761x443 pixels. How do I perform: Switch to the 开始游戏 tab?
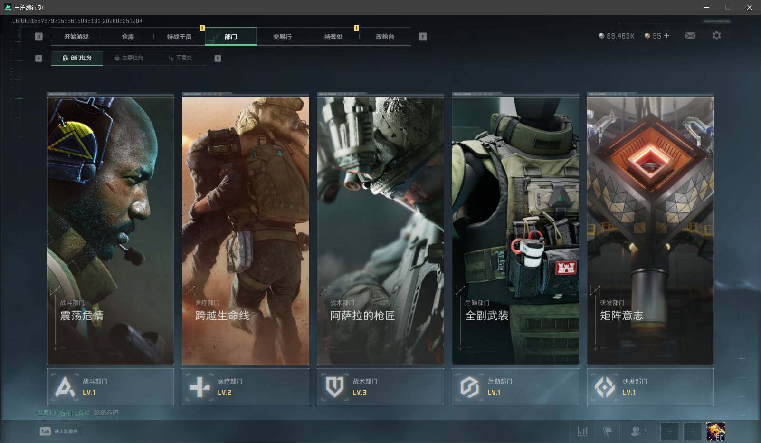(76, 37)
